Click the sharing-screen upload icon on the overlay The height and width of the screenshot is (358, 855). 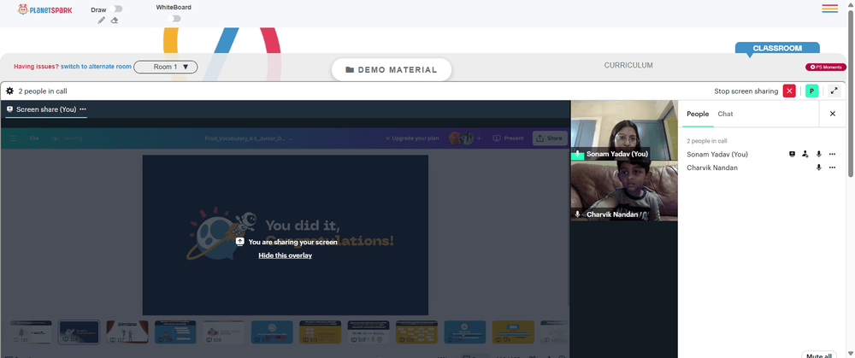240,242
